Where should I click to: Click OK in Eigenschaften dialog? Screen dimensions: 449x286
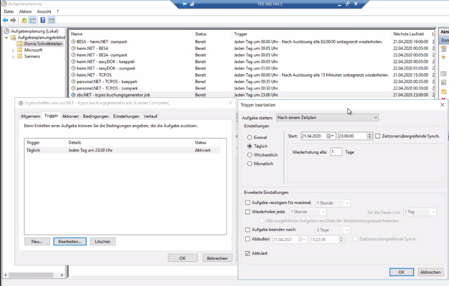[x=182, y=258]
